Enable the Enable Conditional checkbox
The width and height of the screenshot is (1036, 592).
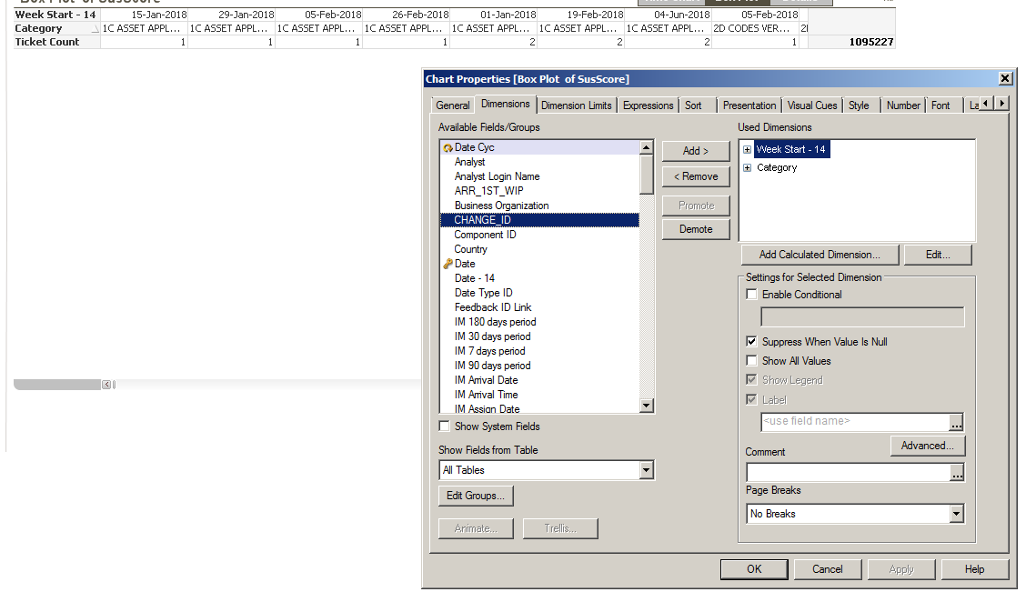click(751, 295)
